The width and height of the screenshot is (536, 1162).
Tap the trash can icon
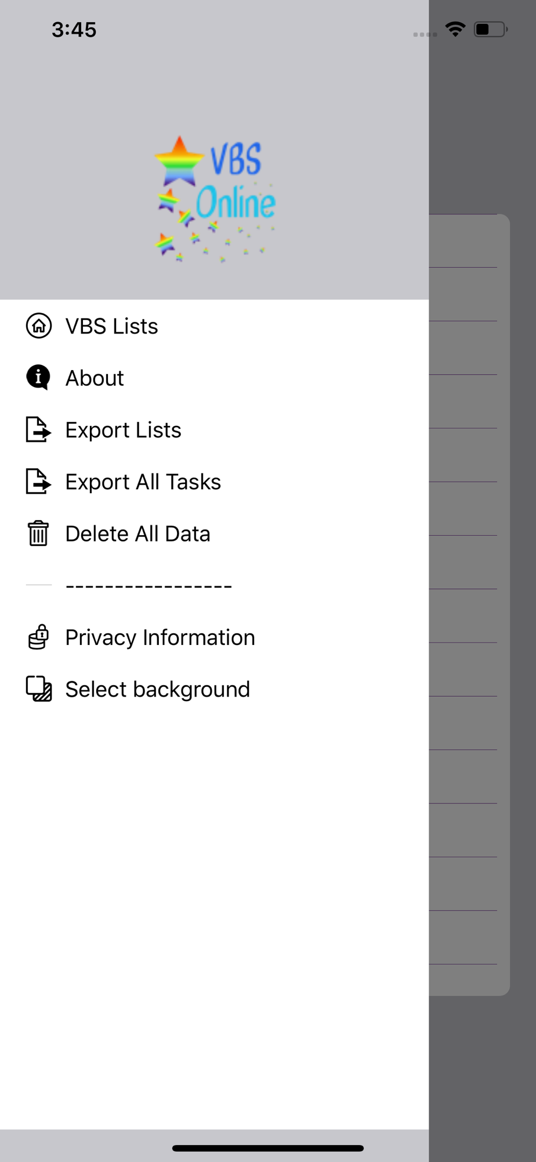click(x=39, y=533)
